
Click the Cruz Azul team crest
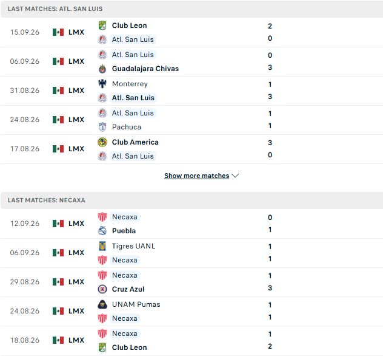(102, 289)
